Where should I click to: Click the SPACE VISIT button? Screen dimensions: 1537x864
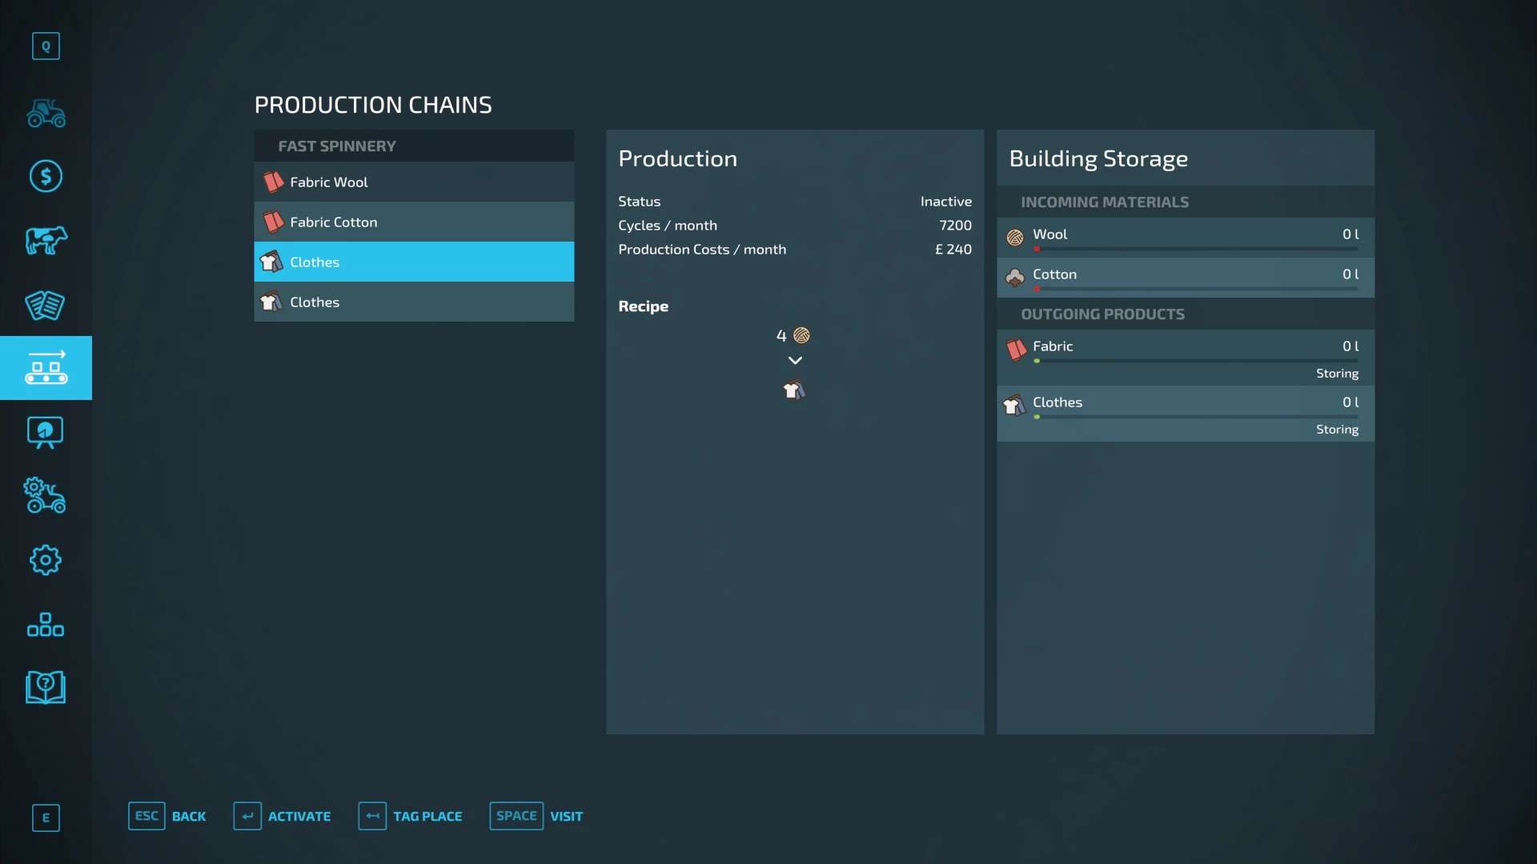click(x=536, y=816)
